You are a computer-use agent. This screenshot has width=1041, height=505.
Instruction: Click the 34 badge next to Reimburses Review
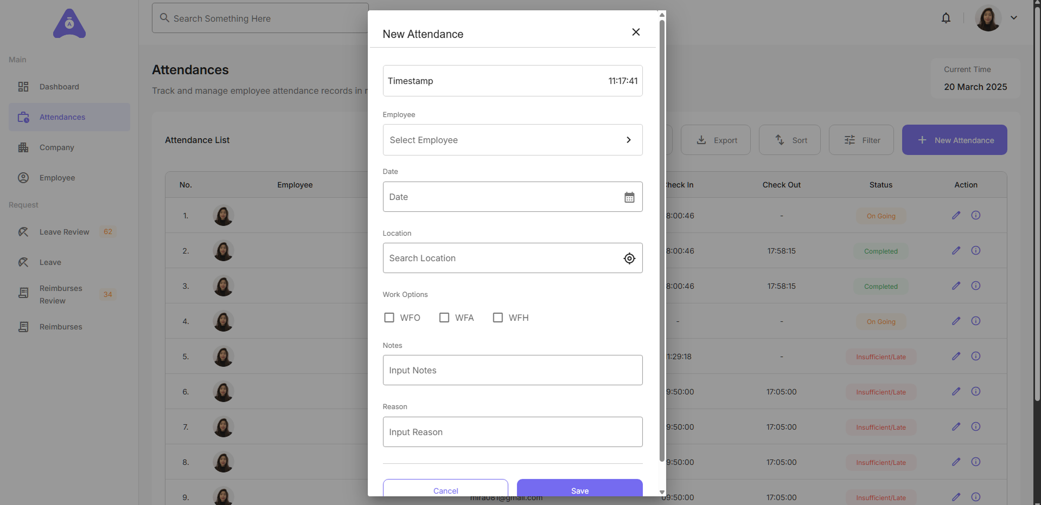108,294
